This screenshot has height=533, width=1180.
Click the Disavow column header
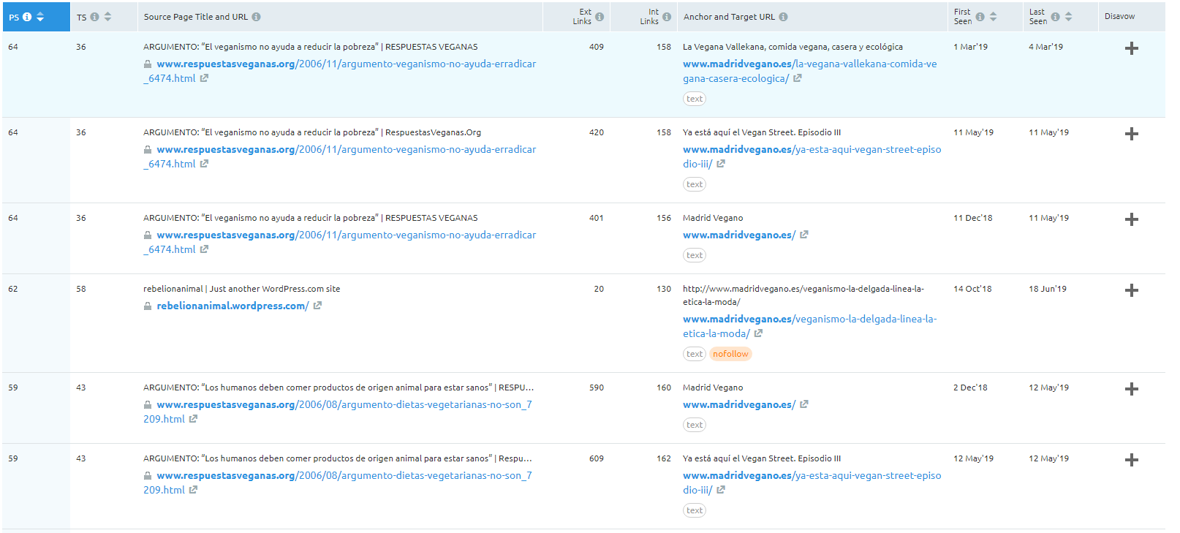pyautogui.click(x=1119, y=16)
